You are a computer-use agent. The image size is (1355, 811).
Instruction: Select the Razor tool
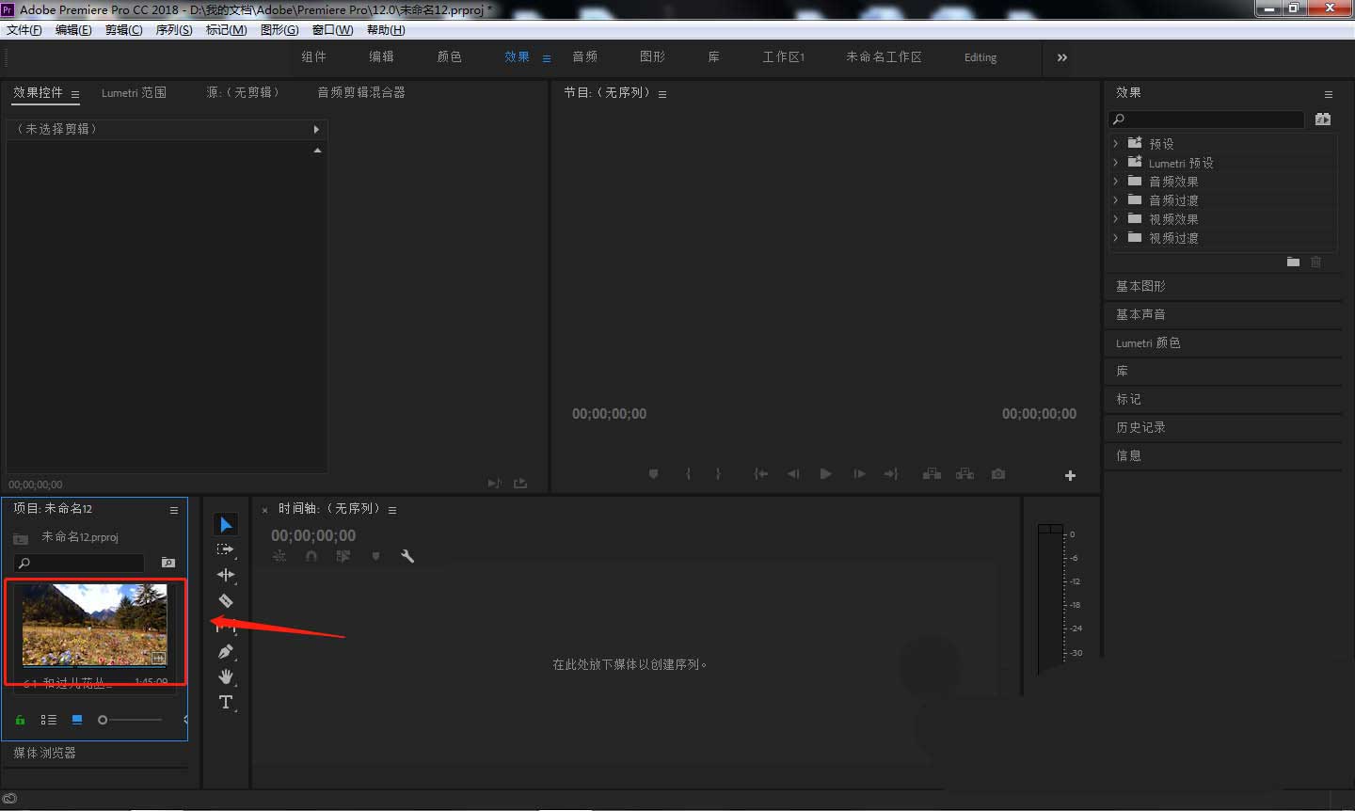tap(226, 600)
